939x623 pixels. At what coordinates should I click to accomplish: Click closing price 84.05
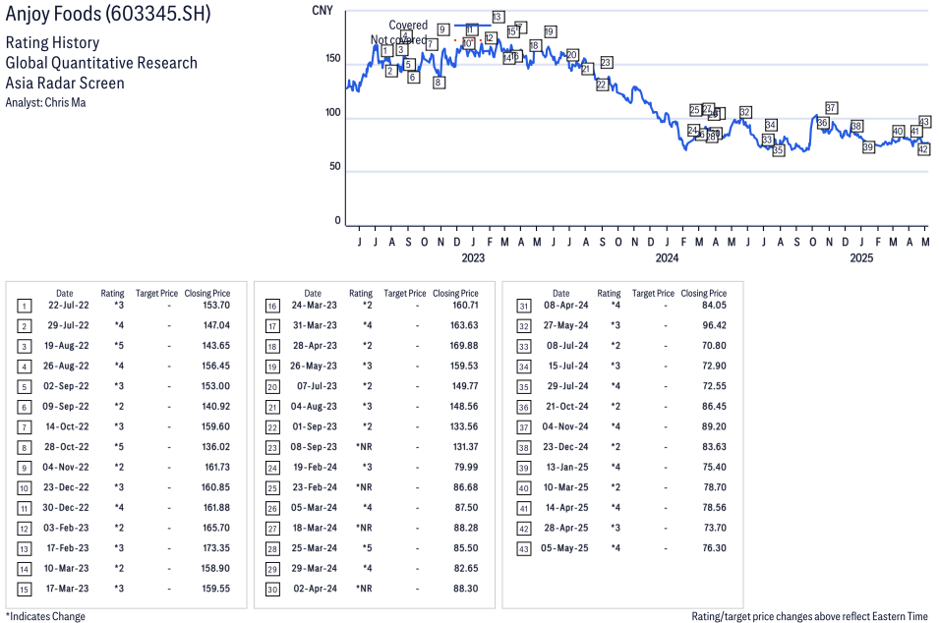pyautogui.click(x=715, y=306)
